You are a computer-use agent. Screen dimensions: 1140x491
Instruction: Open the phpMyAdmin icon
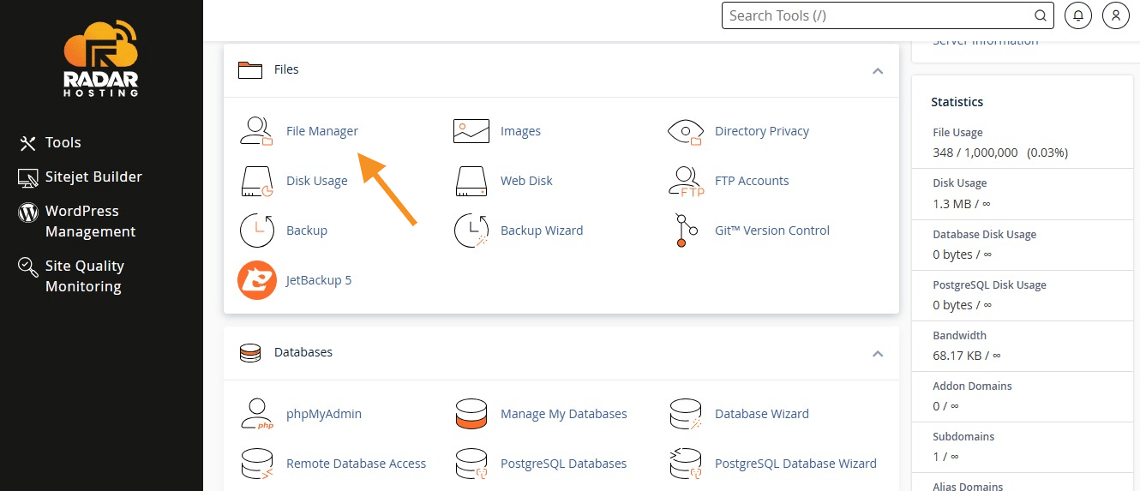(x=255, y=414)
